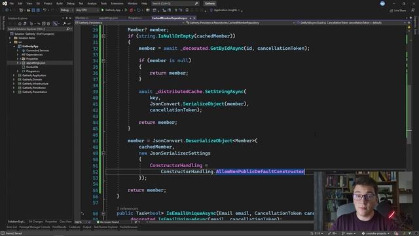Switch to the Member.cs tab

coord(82,18)
